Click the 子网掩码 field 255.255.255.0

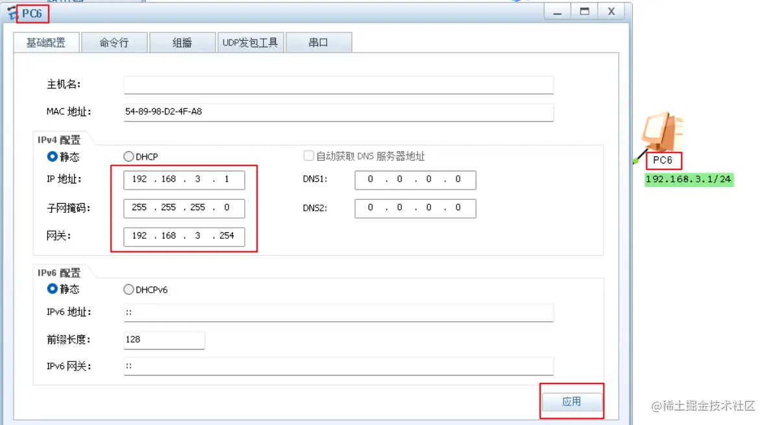(x=184, y=208)
